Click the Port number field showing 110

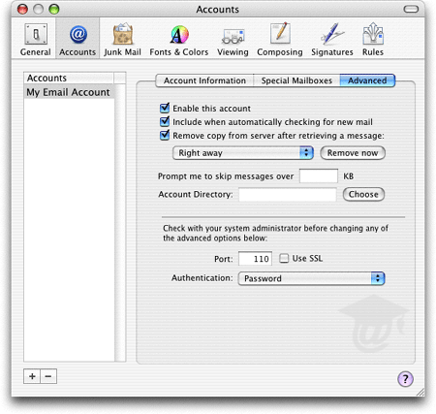point(255,259)
